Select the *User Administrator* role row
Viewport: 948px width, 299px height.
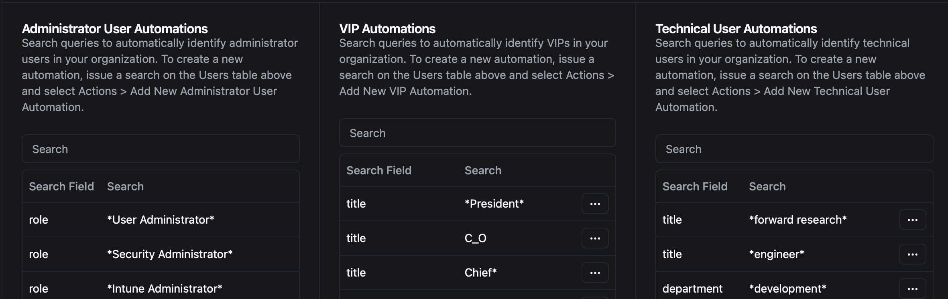click(161, 220)
